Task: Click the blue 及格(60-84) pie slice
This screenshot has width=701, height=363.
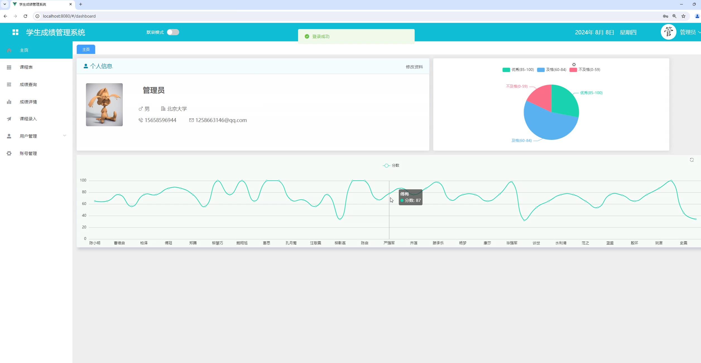Action: pos(547,126)
